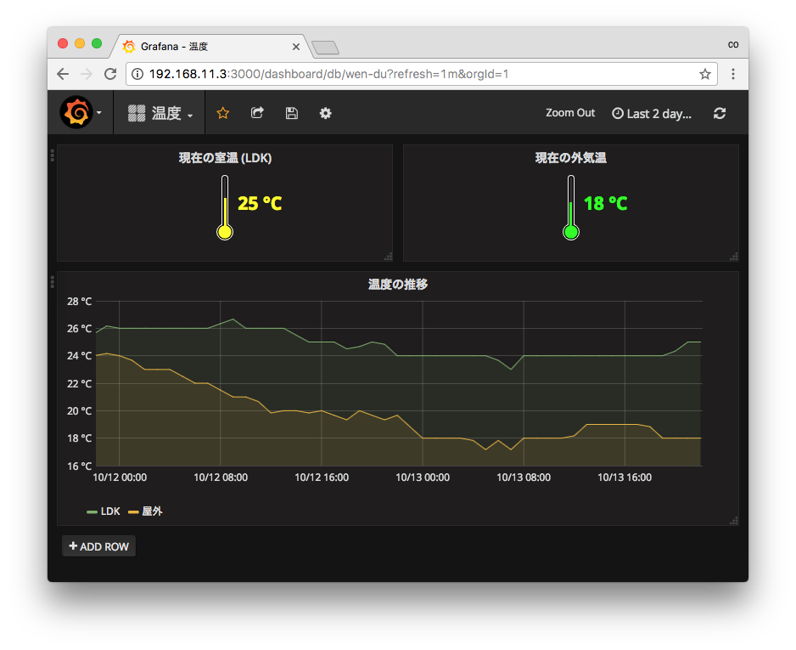Click the orange 屋外 legend color swatch
This screenshot has width=796, height=650.
[x=133, y=512]
